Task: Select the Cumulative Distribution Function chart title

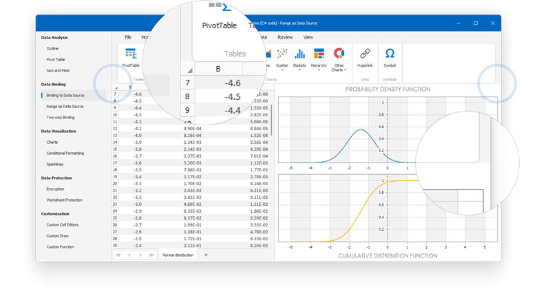Action: [388, 256]
